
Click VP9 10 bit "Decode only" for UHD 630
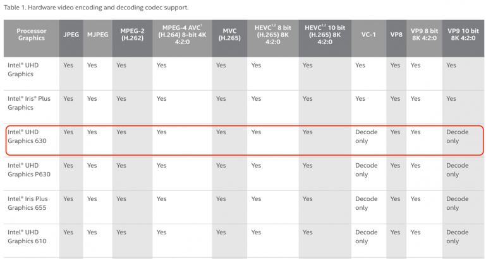pyautogui.click(x=458, y=136)
